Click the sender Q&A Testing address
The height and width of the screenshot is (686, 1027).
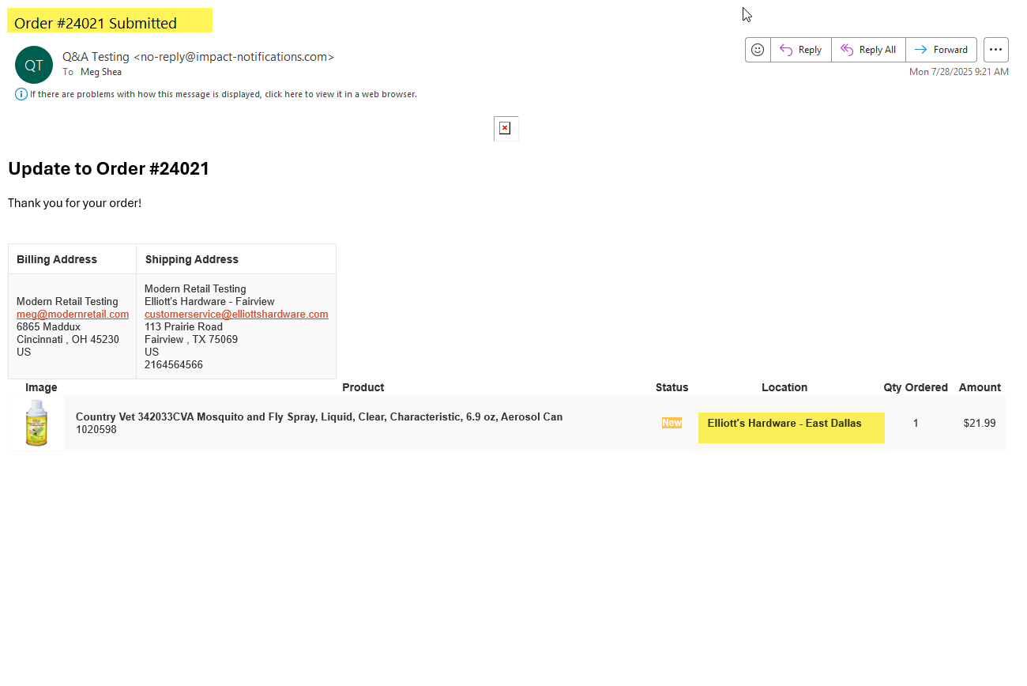click(x=198, y=57)
